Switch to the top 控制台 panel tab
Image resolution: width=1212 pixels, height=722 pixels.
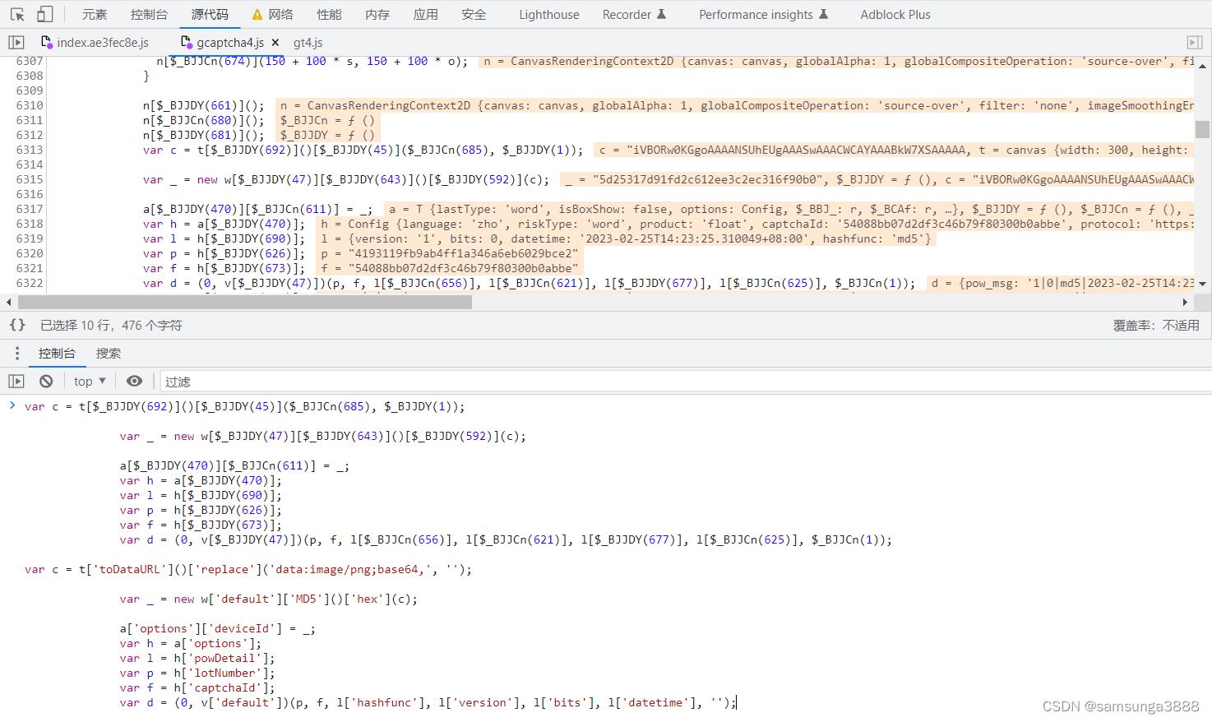pos(149,14)
